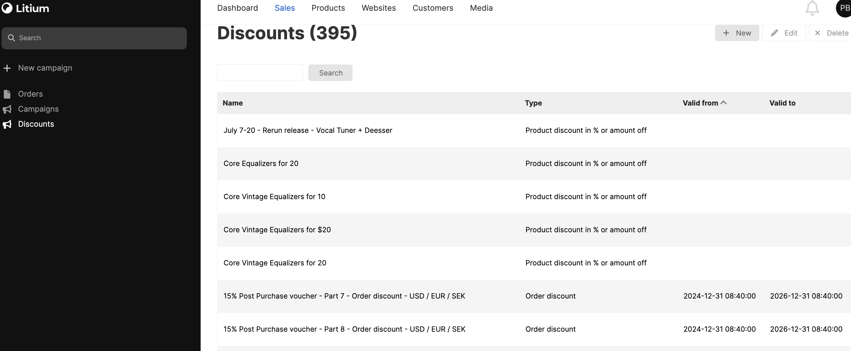Toggle Valid from sort arrow
The width and height of the screenshot is (851, 351).
pyautogui.click(x=723, y=103)
